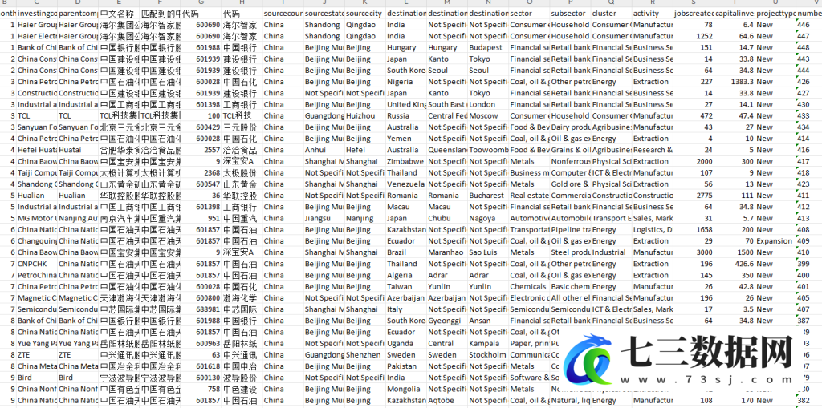Image resolution: width=822 pixels, height=408 pixels.
Task: Select the '山东黄金' stock name cell
Action: tap(242, 184)
